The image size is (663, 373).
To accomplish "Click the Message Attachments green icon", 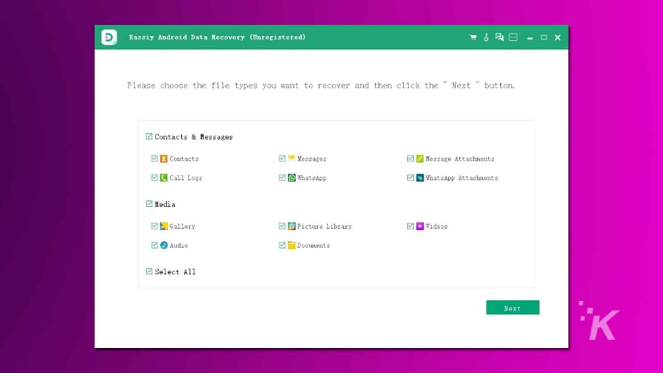I will tap(420, 159).
